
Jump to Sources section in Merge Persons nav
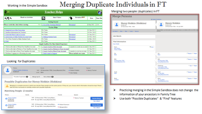[137, 31]
